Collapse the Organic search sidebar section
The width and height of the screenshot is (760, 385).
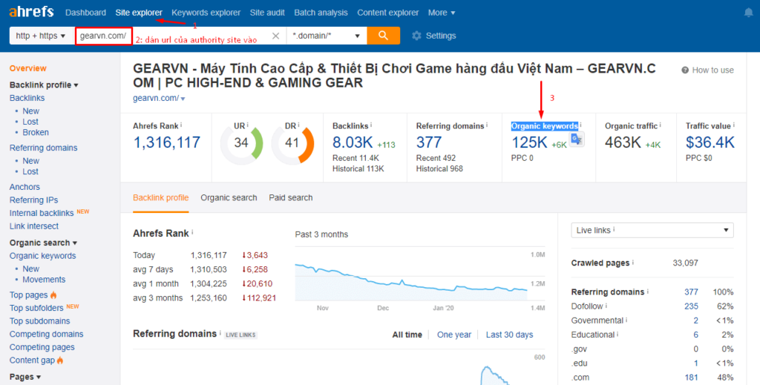point(43,243)
